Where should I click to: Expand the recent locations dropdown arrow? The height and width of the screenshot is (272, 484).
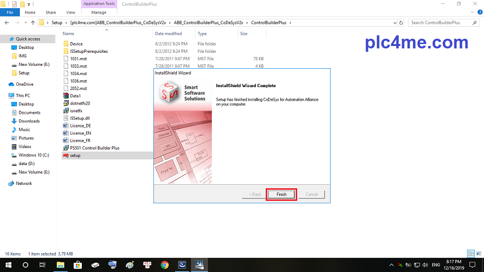pyautogui.click(x=25, y=23)
